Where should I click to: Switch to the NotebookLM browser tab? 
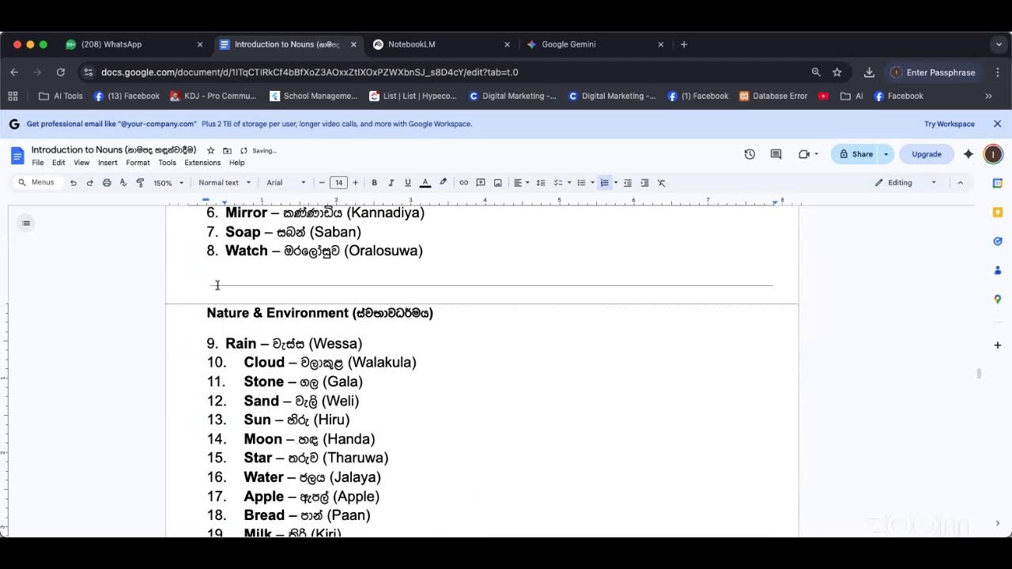pyautogui.click(x=440, y=44)
